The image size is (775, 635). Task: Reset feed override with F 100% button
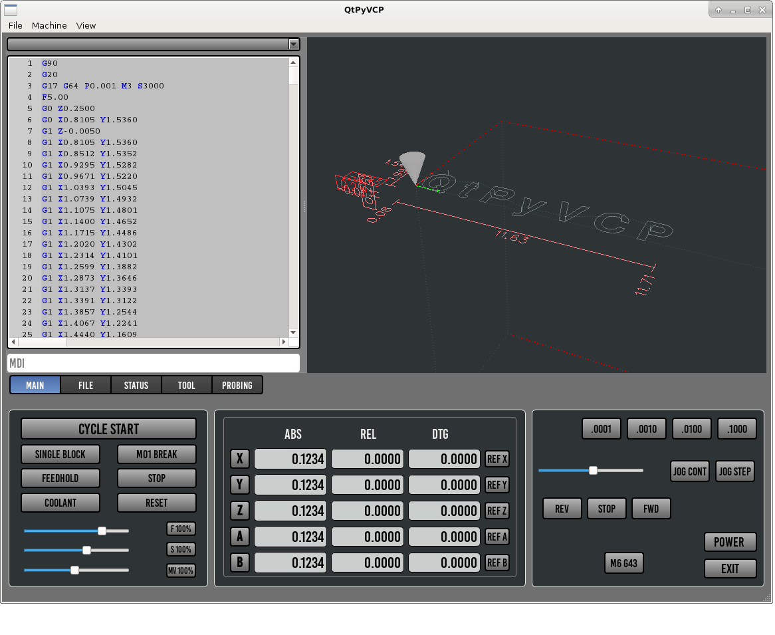pyautogui.click(x=181, y=529)
